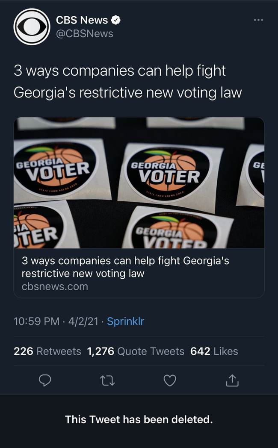This screenshot has width=278, height=448.
Task: Visit the cbsnews.com domain link
Action: [x=54, y=286]
